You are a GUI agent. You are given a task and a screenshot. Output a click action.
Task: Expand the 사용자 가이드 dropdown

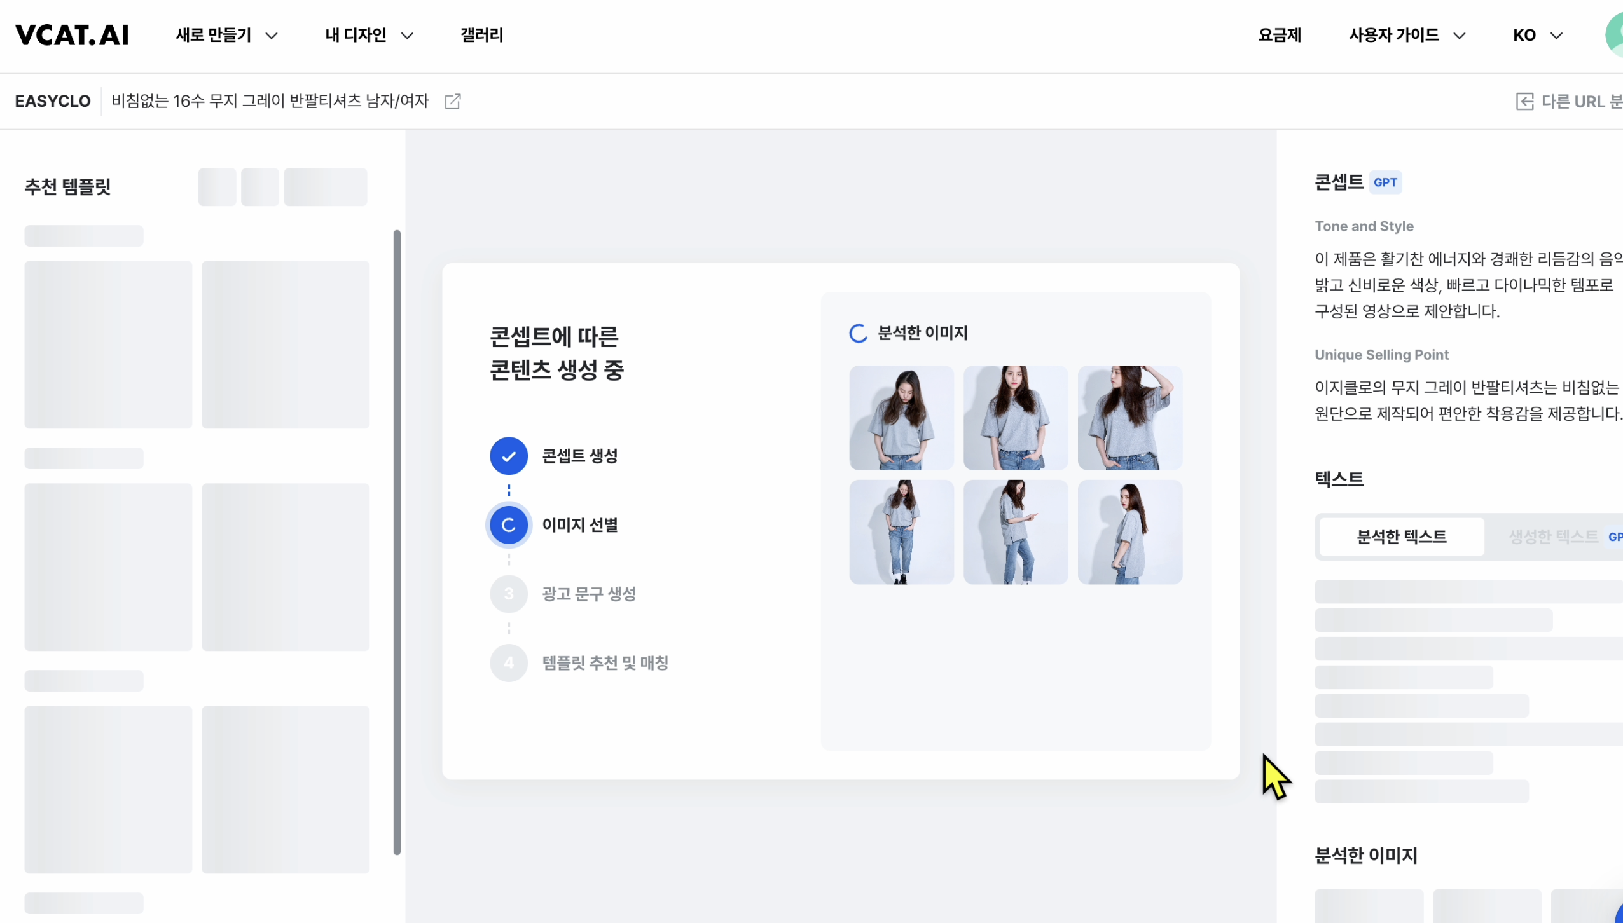pos(1407,35)
